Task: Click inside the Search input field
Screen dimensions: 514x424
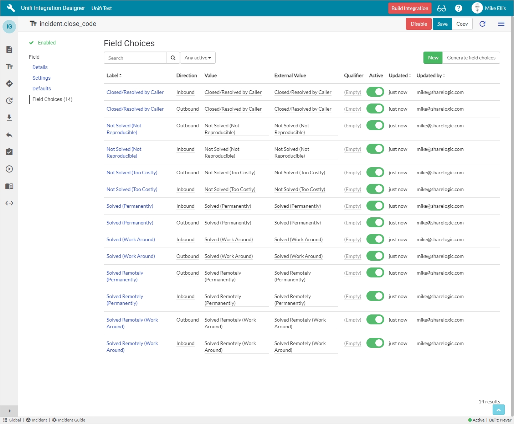Action: tap(135, 58)
